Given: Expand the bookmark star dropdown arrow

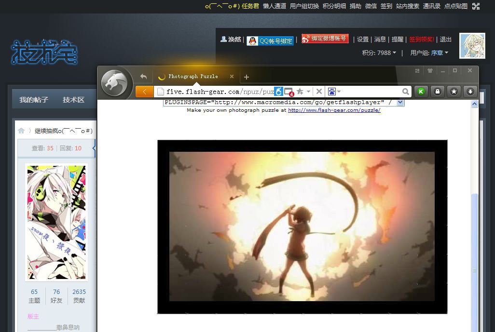Looking at the screenshot, I should click(308, 92).
